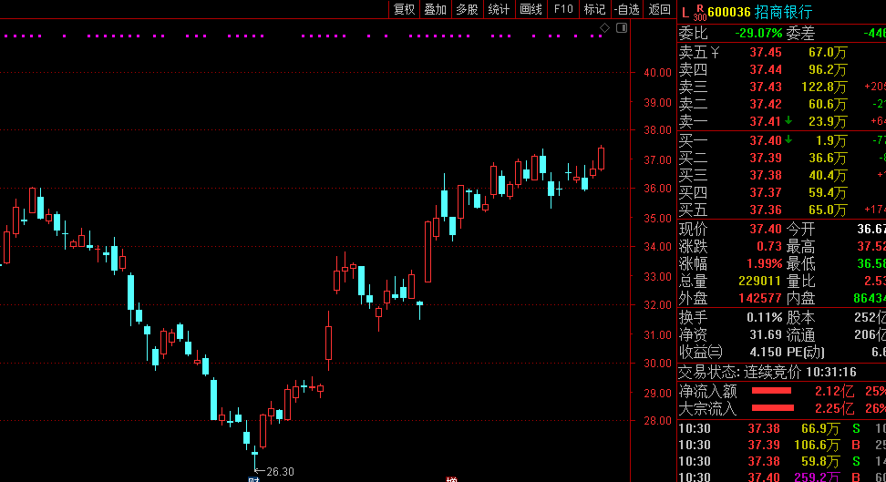Click the 大宗流入 amount 2.25亿
The width and height of the screenshot is (886, 482).
click(x=834, y=408)
